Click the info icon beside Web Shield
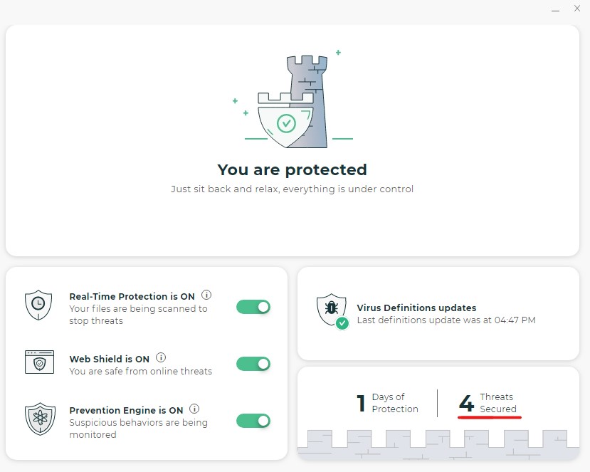 click(x=161, y=358)
